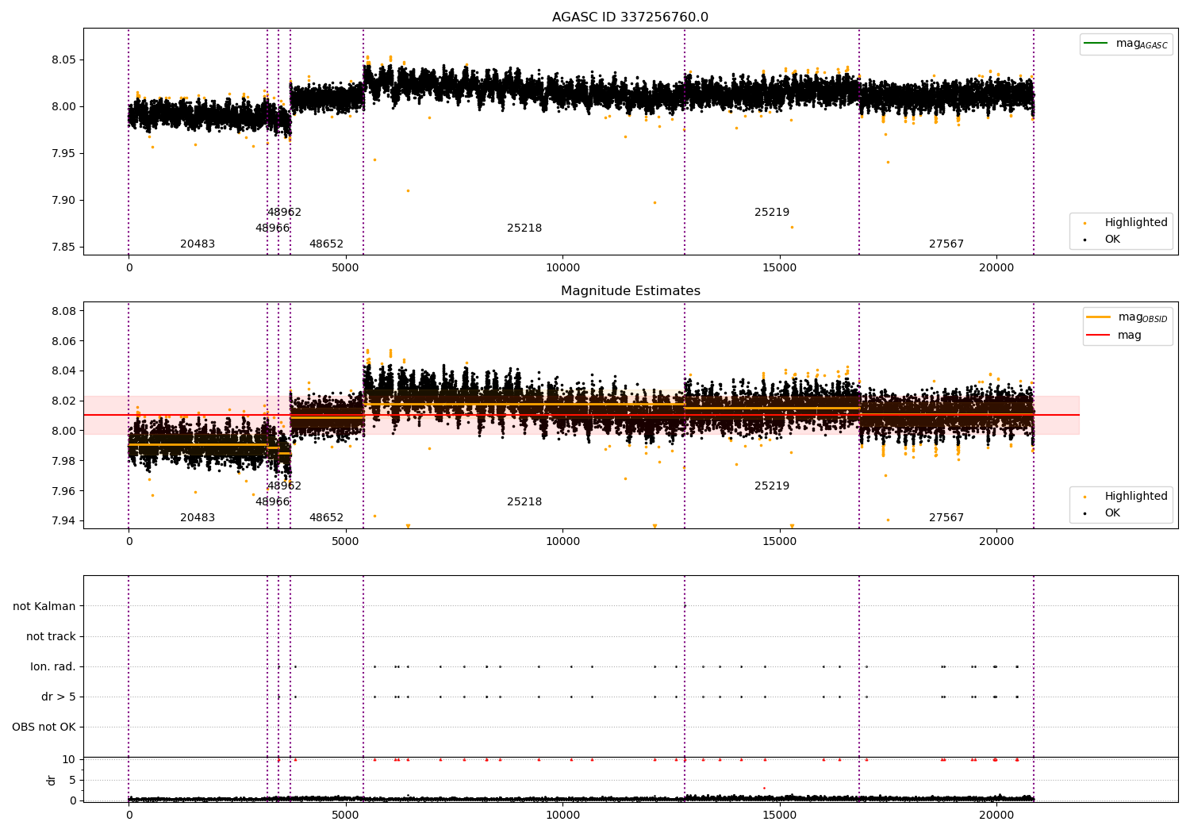Image resolution: width=1190 pixels, height=833 pixels.
Task: Click the rotated 'dr' axis label
Action: (x=52, y=780)
